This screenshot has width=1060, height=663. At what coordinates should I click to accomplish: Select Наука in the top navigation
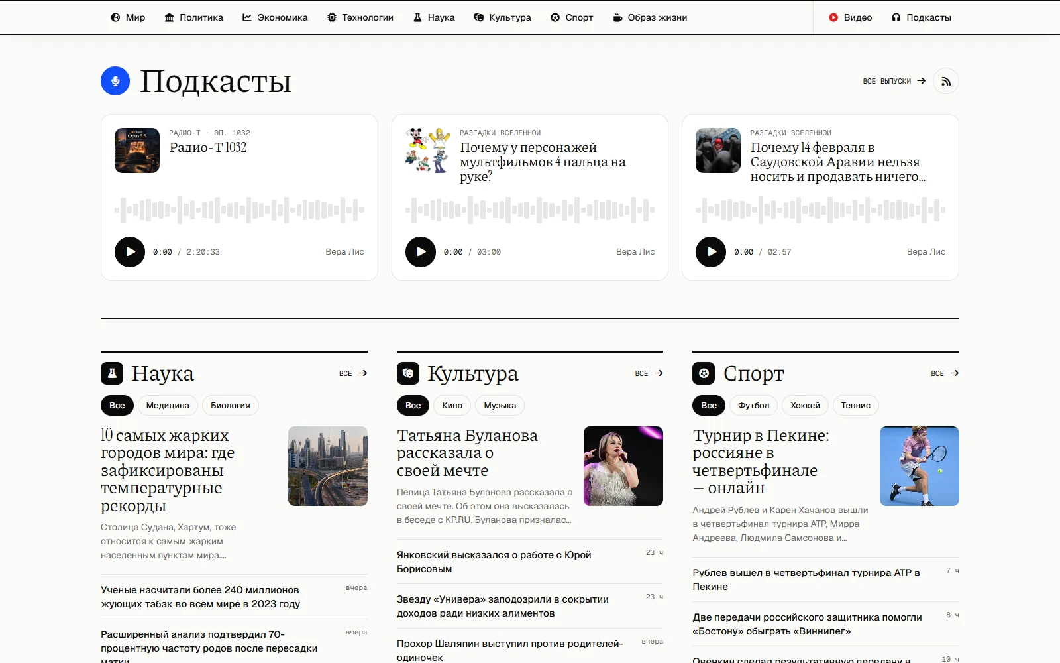[x=434, y=17]
